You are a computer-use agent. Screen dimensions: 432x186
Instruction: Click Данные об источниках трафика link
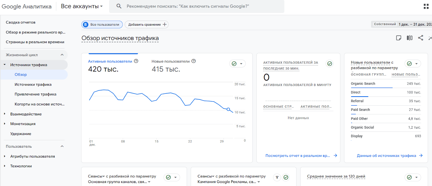[386, 156]
